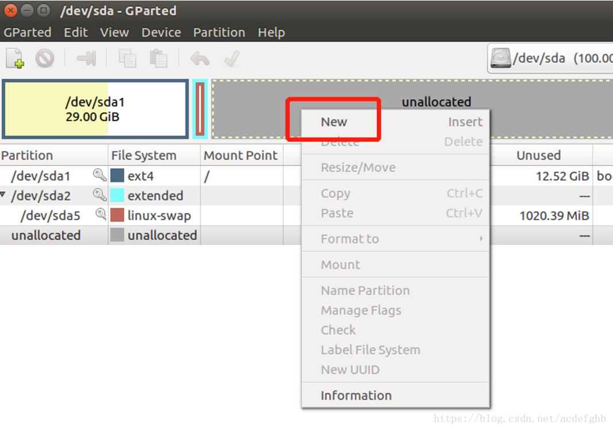
Task: Collapse the /dev/sda2 extended partition tree
Action: [x=3, y=193]
